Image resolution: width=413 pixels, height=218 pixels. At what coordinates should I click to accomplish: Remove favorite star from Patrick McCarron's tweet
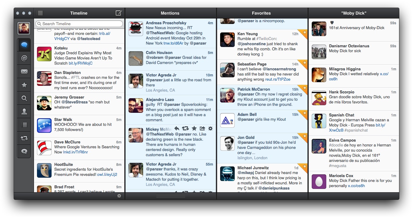click(304, 88)
